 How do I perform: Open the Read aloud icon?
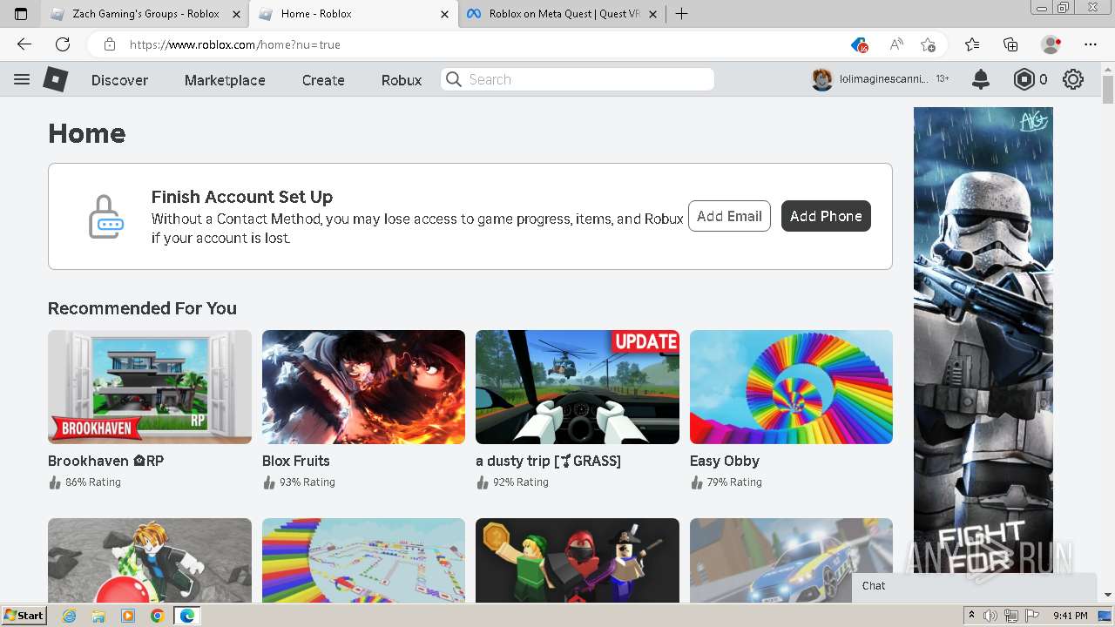(x=896, y=44)
